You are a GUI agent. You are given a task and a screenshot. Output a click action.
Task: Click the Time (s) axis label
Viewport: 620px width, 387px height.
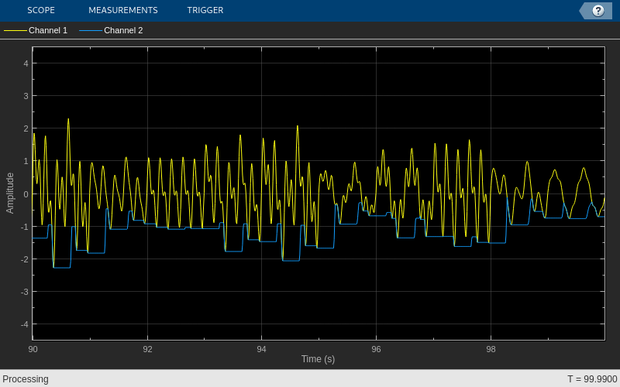tap(318, 359)
